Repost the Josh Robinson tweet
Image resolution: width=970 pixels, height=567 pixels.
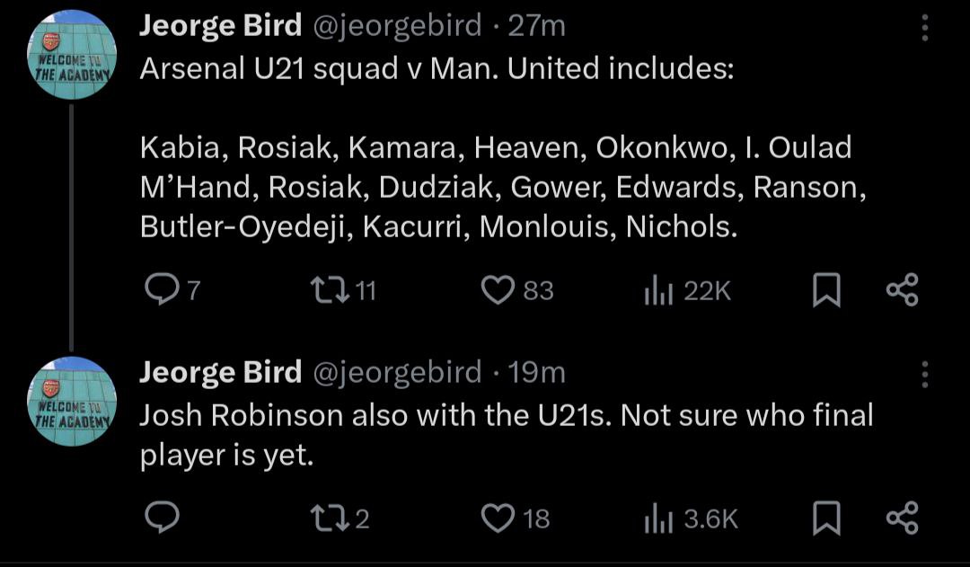[324, 518]
